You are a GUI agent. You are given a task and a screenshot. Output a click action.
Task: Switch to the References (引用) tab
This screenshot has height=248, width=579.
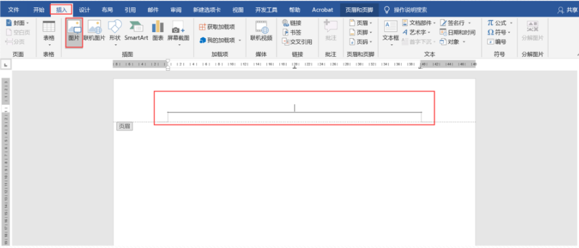coord(130,10)
